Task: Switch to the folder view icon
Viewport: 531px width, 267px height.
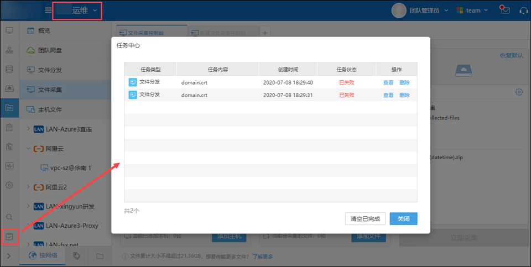Action: [x=100, y=256]
